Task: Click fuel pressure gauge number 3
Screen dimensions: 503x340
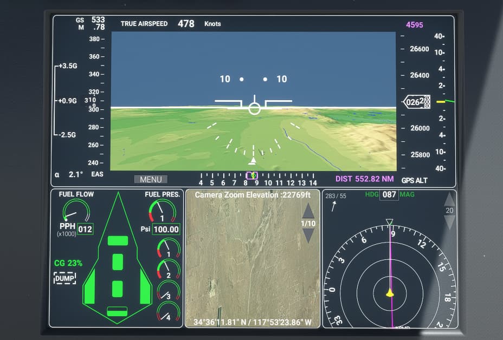Action: click(168, 290)
